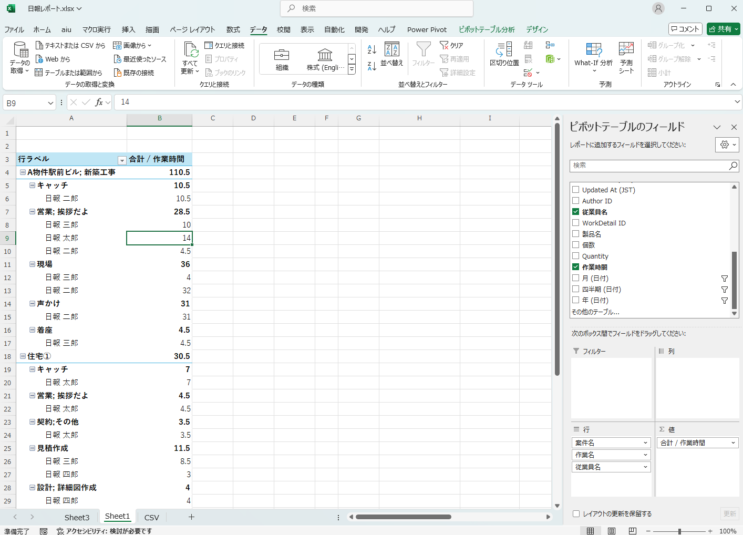
Task: Click the zoom slider handle
Action: click(x=679, y=531)
